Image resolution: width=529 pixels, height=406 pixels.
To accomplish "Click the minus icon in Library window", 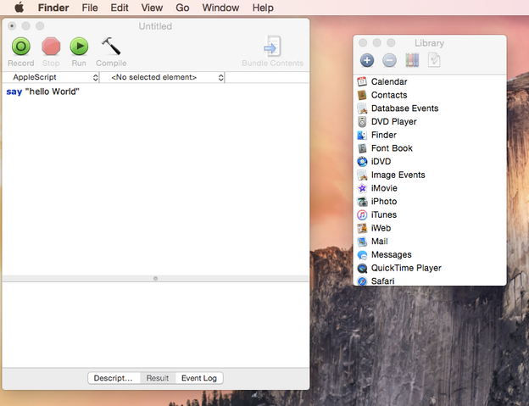I will coord(389,60).
